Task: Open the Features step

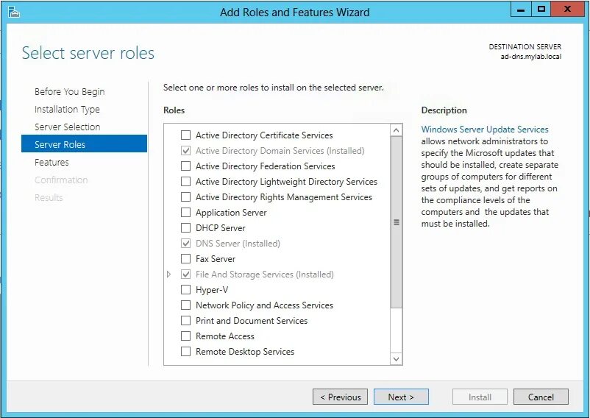Action: tap(51, 163)
